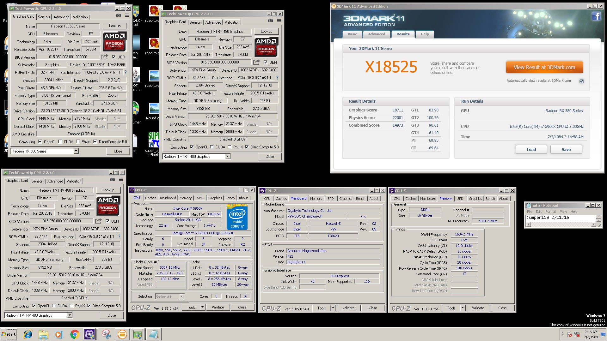Toggle UEFI checkbox in upper RX 480 GPU-Z window
This screenshot has height=341, width=607.
(266, 62)
